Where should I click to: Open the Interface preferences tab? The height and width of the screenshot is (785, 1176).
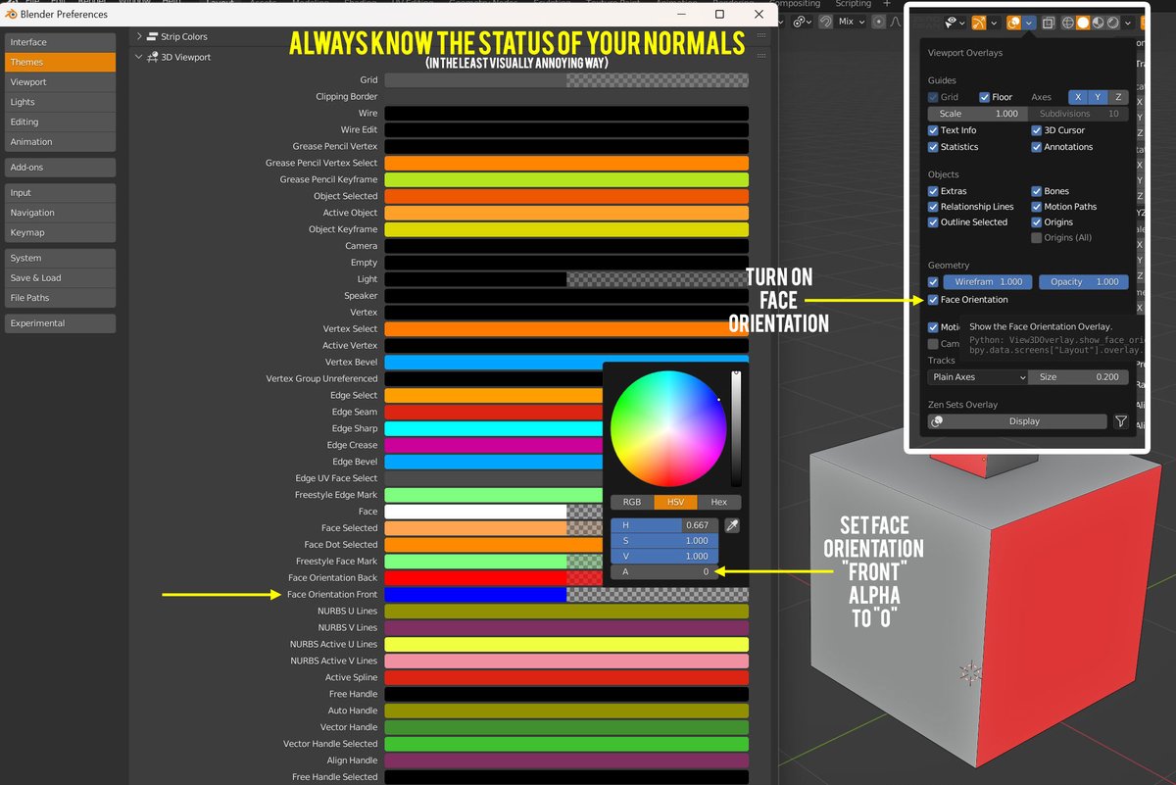coord(60,42)
